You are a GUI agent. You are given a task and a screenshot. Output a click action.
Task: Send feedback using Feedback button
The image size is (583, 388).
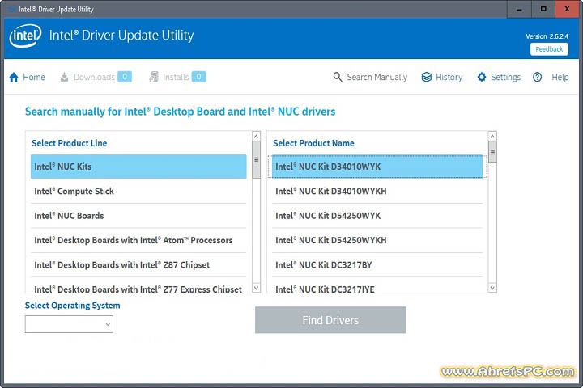[549, 49]
